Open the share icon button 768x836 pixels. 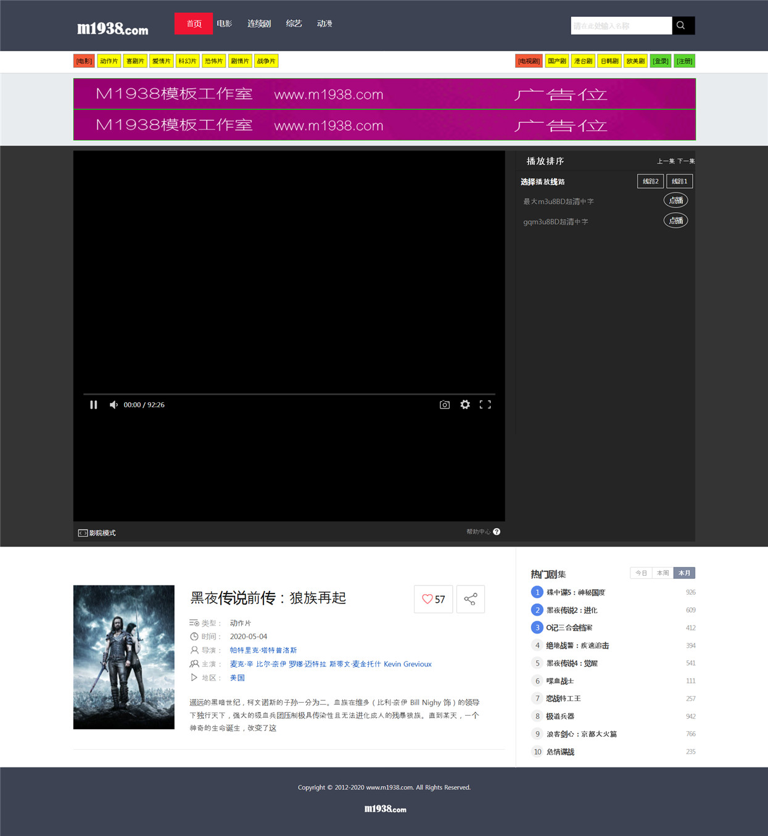(x=471, y=599)
